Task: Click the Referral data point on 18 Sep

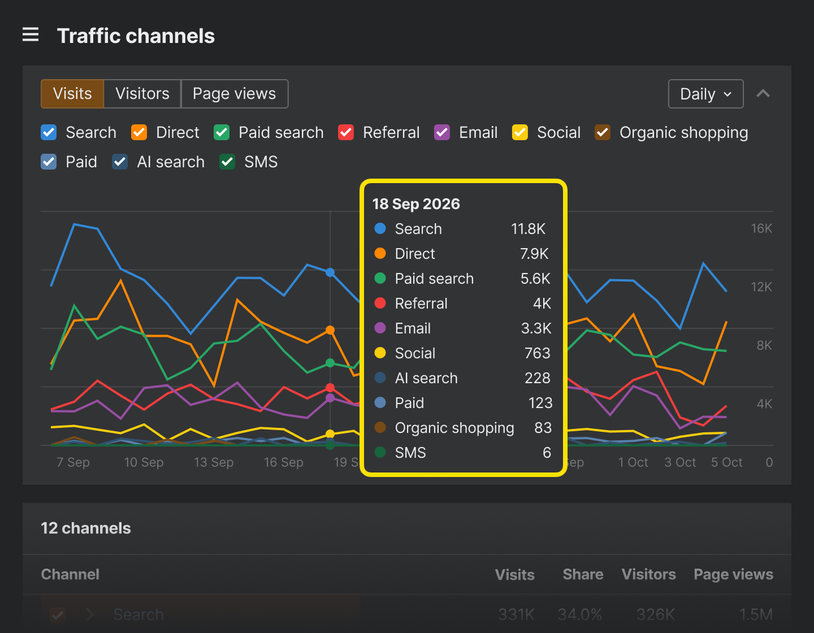Action: (330, 388)
